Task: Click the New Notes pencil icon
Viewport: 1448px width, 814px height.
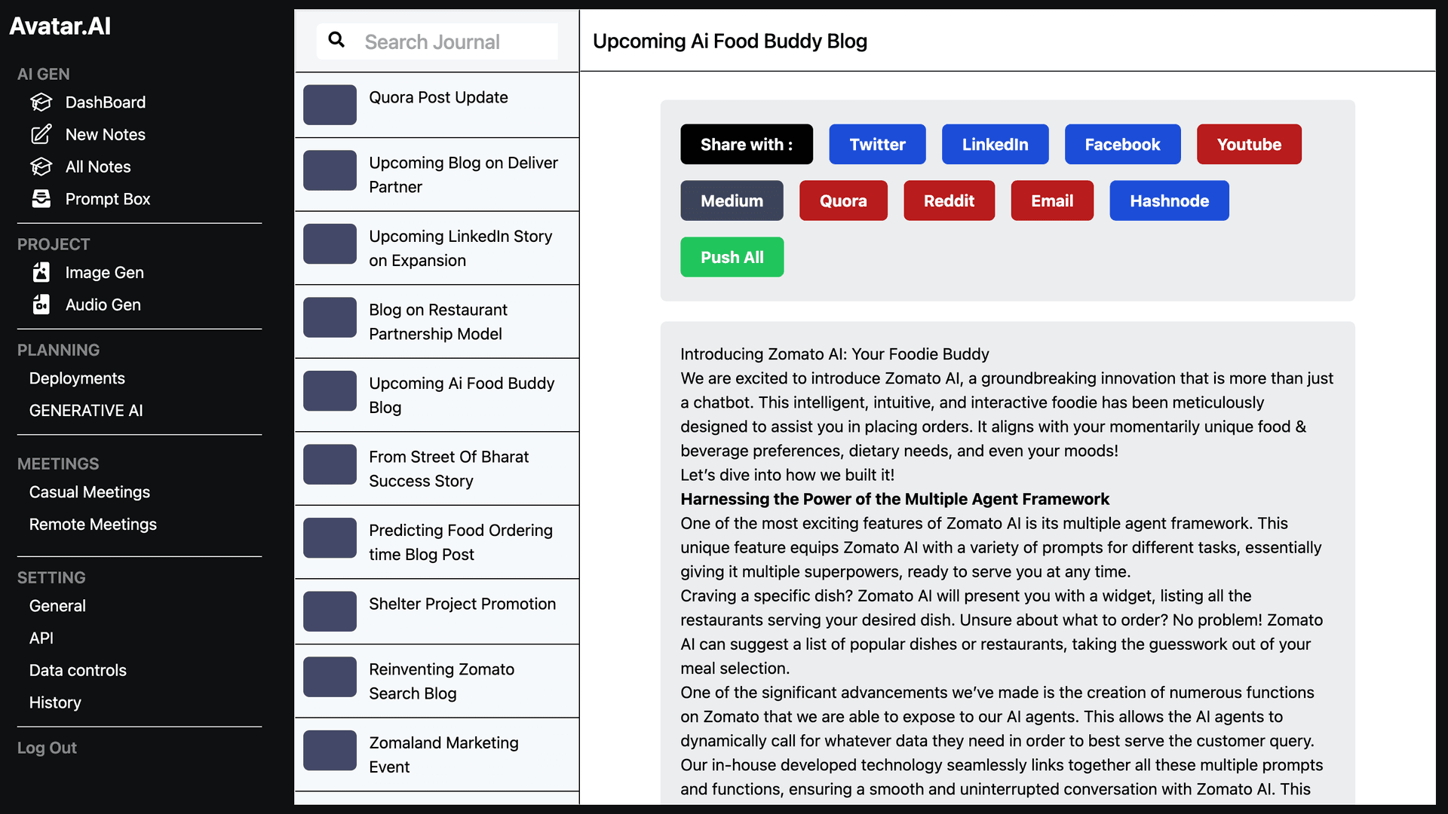Action: (41, 134)
